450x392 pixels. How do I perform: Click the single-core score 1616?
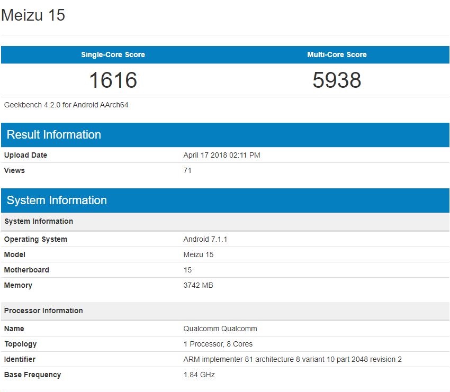113,80
